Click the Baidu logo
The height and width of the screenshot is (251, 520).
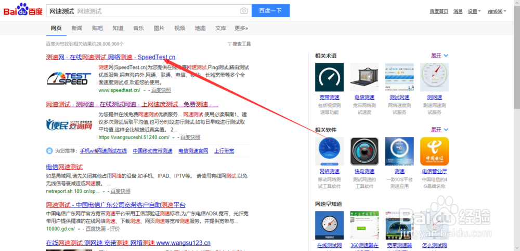23,10
